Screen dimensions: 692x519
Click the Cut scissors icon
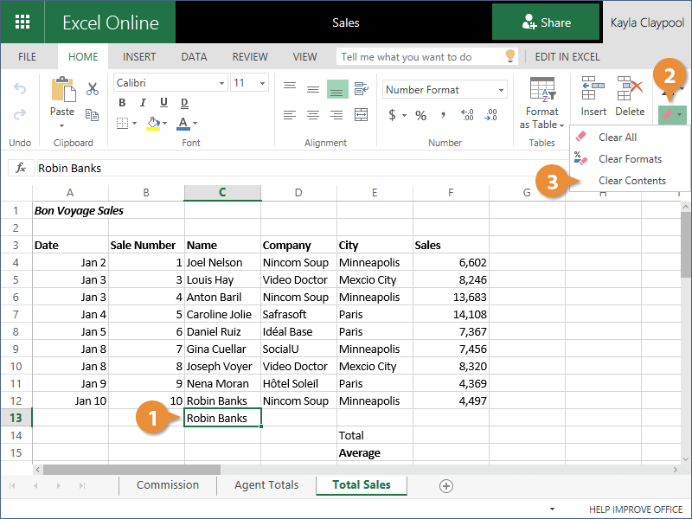(x=93, y=88)
